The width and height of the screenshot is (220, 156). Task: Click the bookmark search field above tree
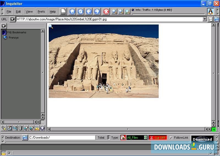pyautogui.click(x=26, y=26)
